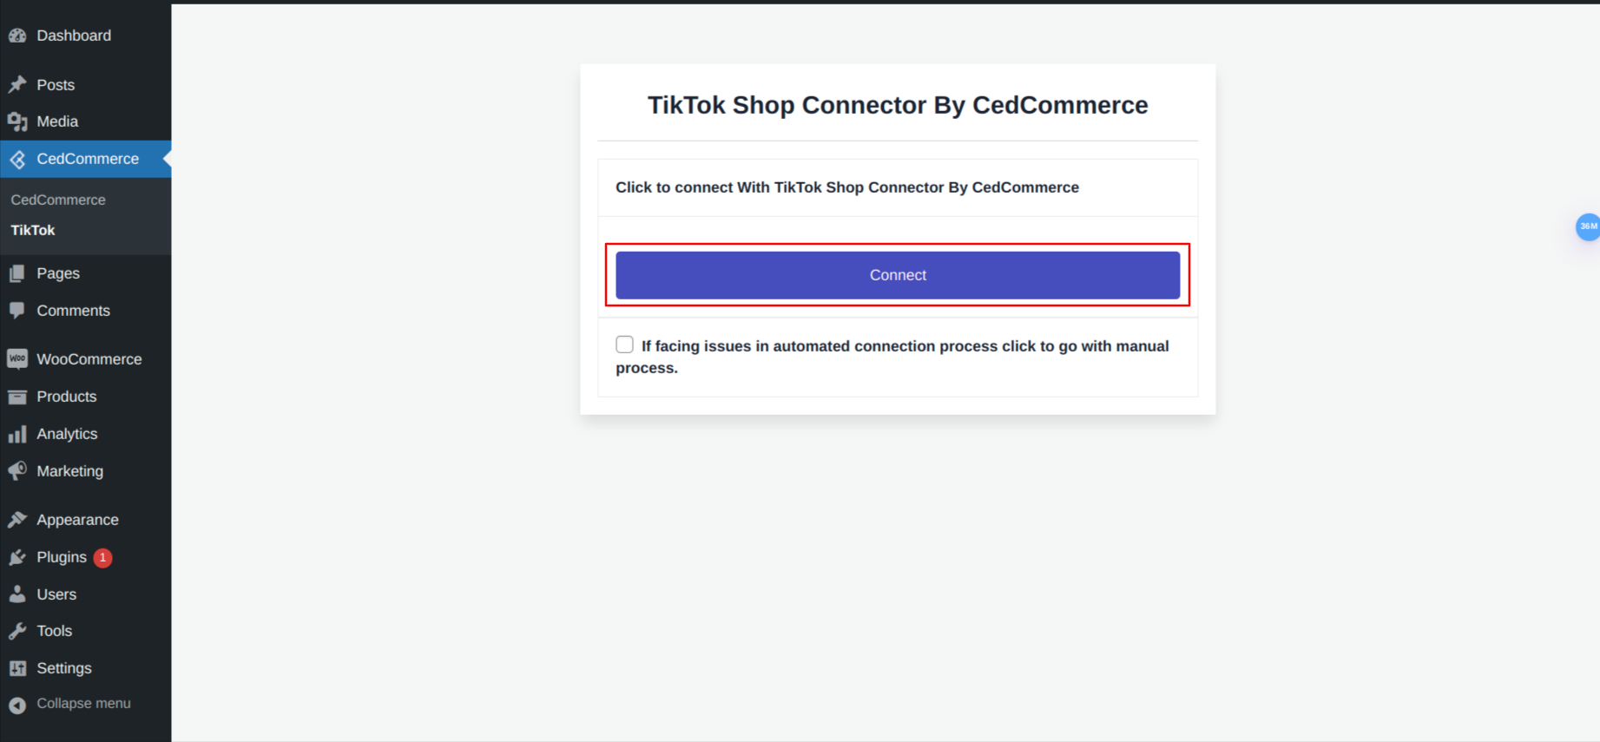This screenshot has width=1600, height=742.
Task: Click the Media library icon
Action: (17, 122)
